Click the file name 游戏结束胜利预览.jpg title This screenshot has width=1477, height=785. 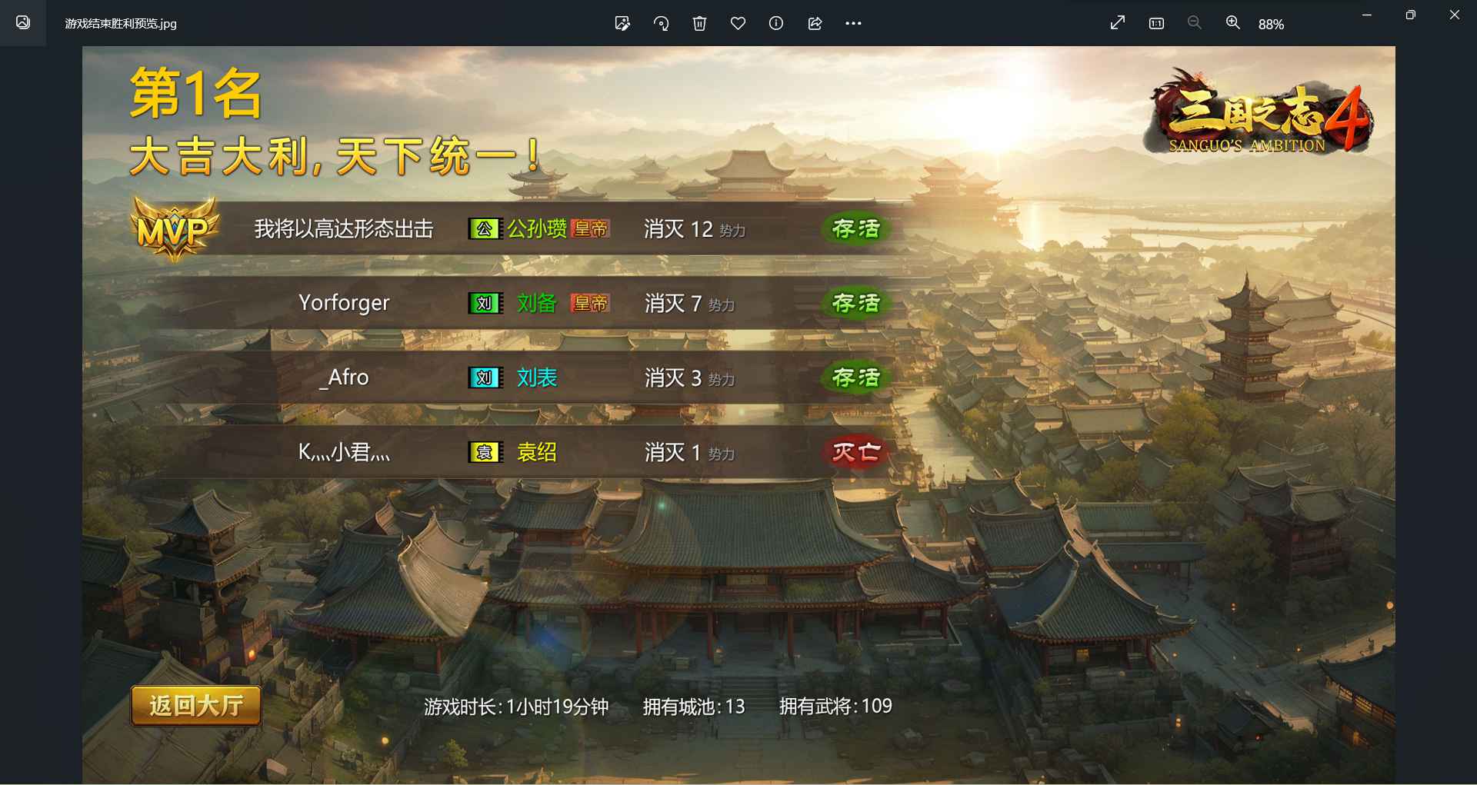(x=121, y=24)
